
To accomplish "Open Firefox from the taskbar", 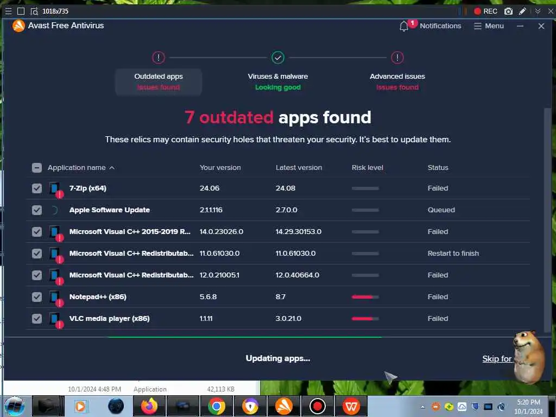I will click(x=149, y=406).
